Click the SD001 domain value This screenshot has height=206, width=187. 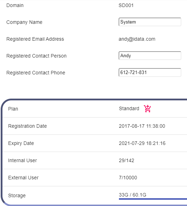point(126,5)
